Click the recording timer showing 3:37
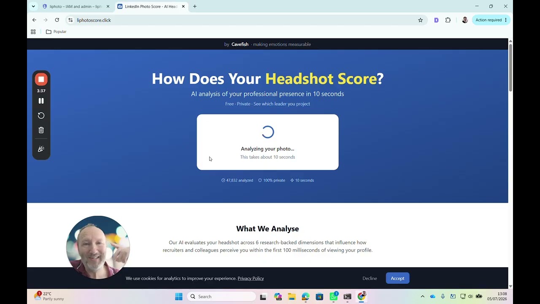This screenshot has height=304, width=540. coord(41,91)
